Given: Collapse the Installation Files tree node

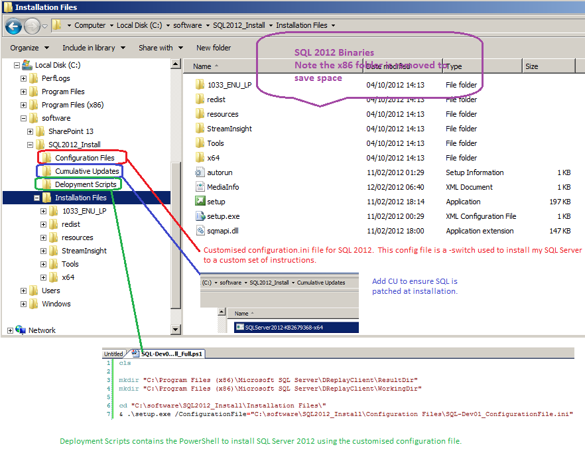Looking at the screenshot, I should [37, 198].
